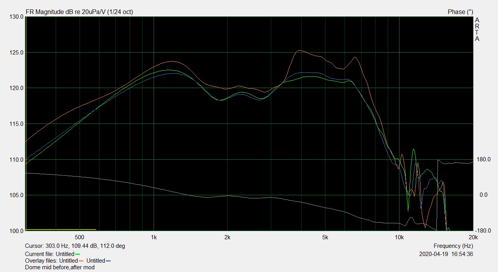
Task: Click the '20k' frequency axis label
Action: pos(473,237)
